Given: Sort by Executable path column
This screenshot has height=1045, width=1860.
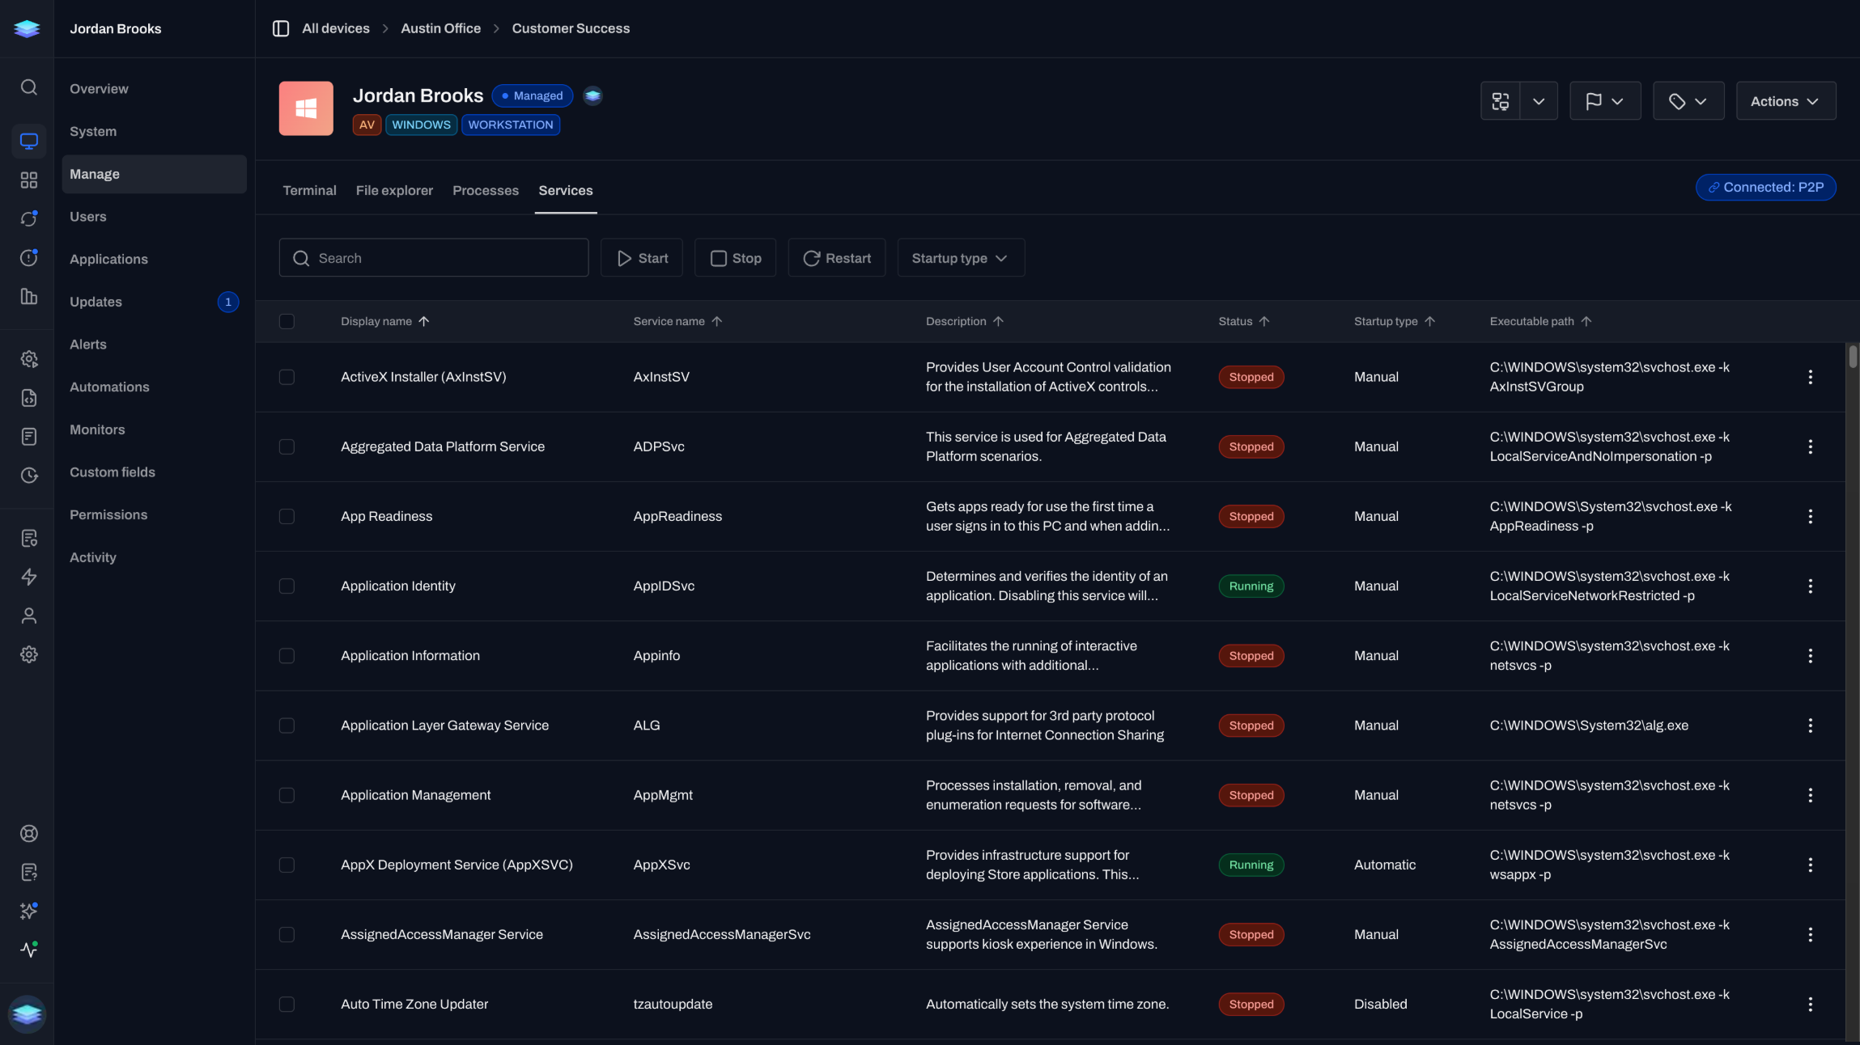Looking at the screenshot, I should [1540, 321].
